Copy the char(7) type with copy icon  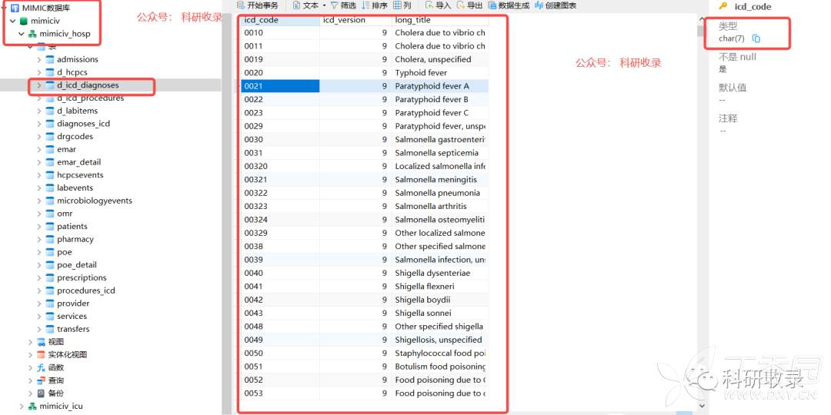click(x=756, y=38)
